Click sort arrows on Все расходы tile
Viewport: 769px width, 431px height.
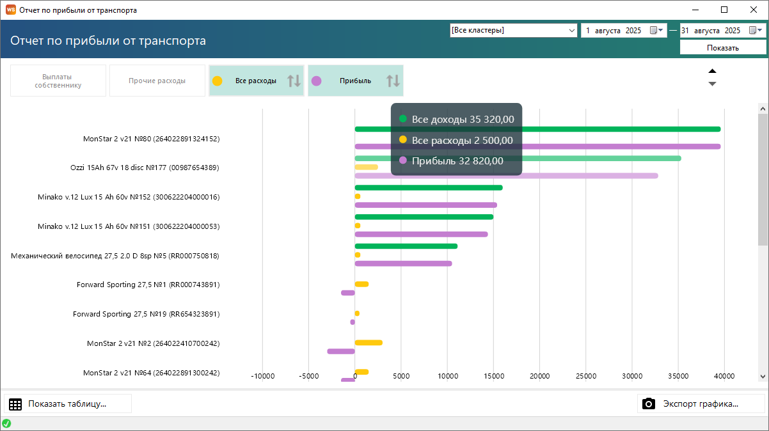(294, 81)
